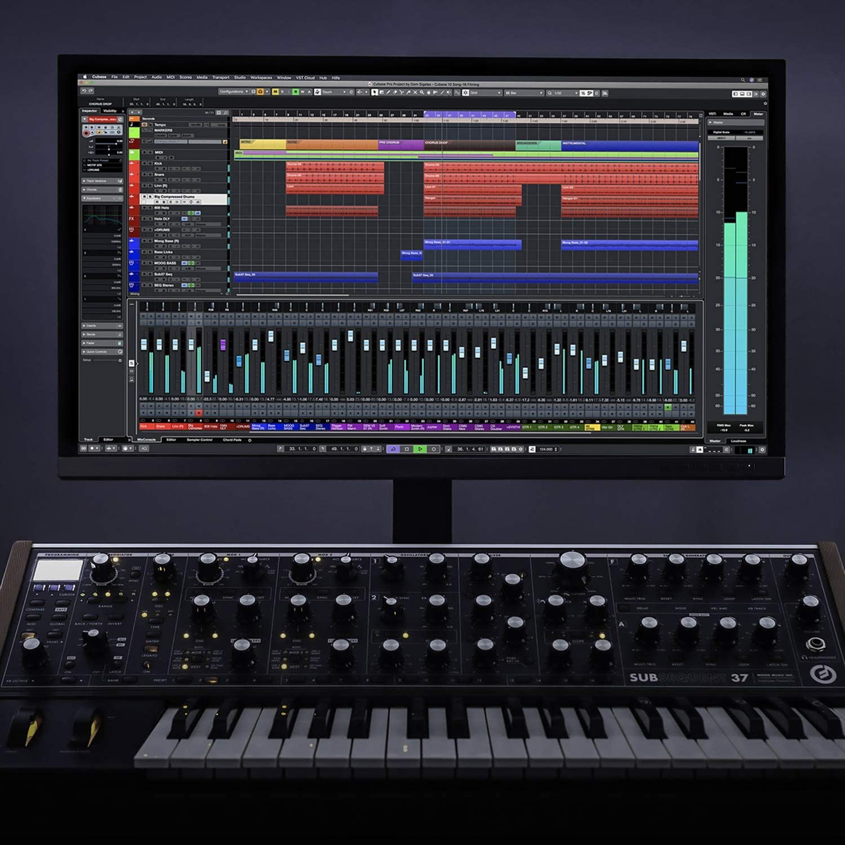Viewport: 845px width, 845px height.
Task: Toggle the green Read automation (R) button
Action: (x=295, y=92)
